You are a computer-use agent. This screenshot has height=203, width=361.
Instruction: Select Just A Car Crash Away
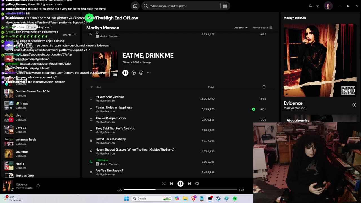point(111,139)
